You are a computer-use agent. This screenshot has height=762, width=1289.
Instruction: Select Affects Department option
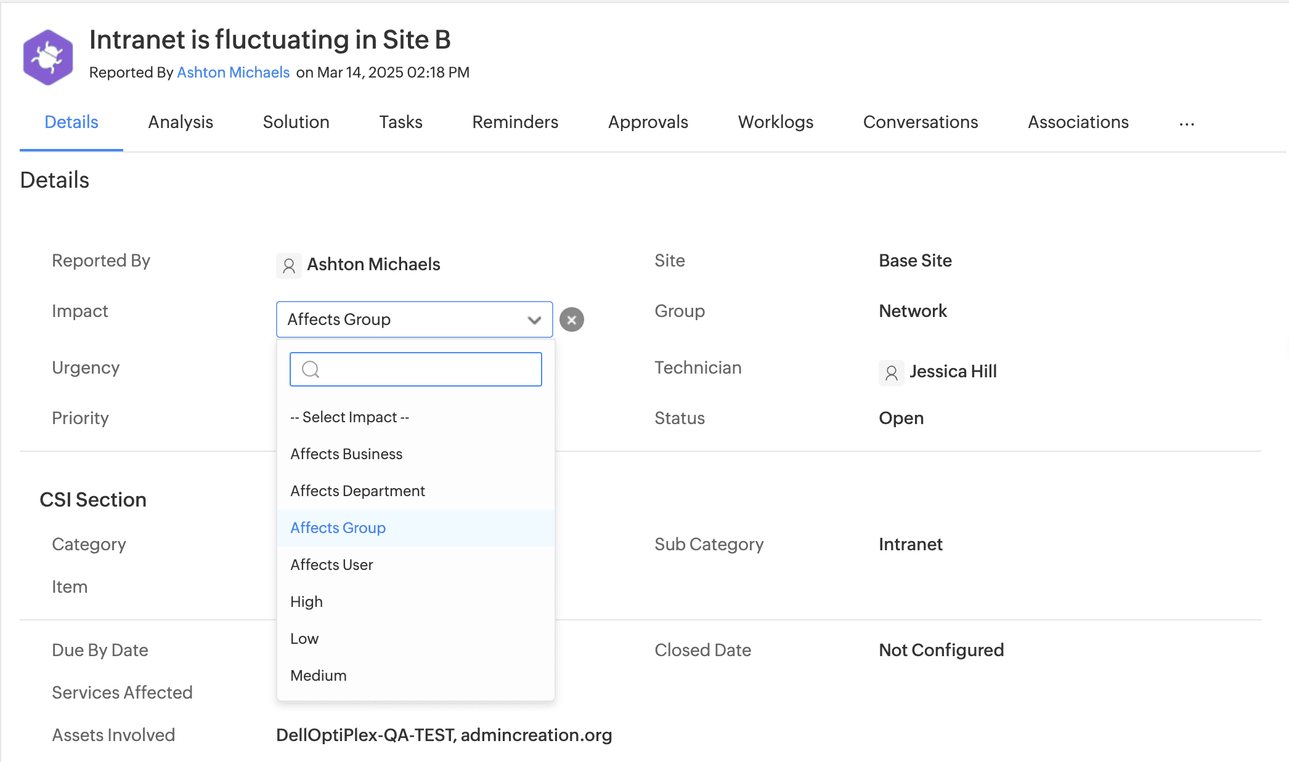click(357, 491)
